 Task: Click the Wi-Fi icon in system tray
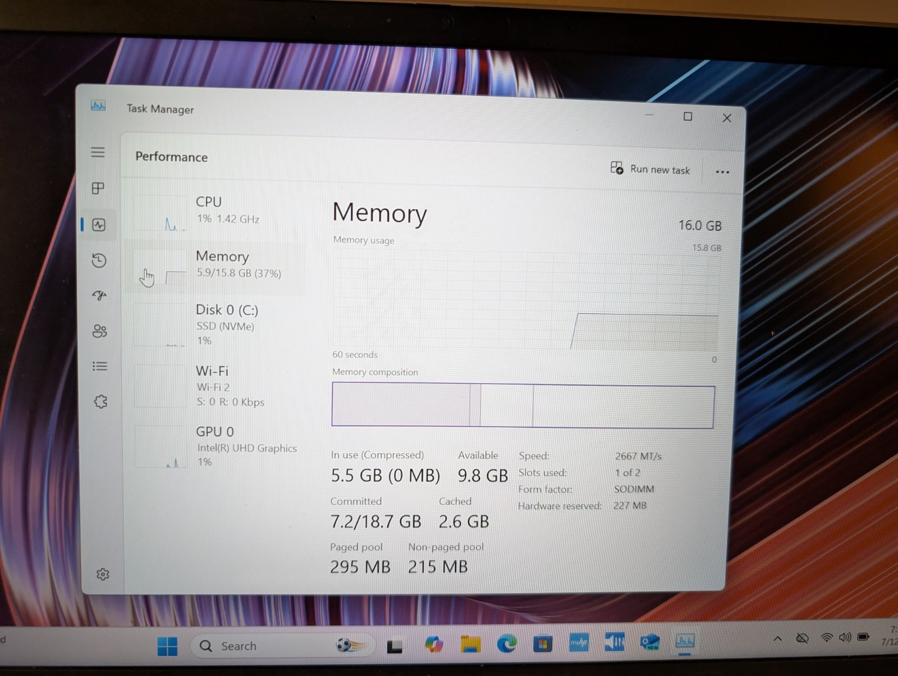click(826, 637)
